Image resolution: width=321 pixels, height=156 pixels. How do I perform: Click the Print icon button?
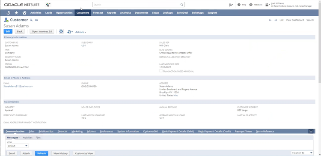pyautogui.click(x=61, y=31)
